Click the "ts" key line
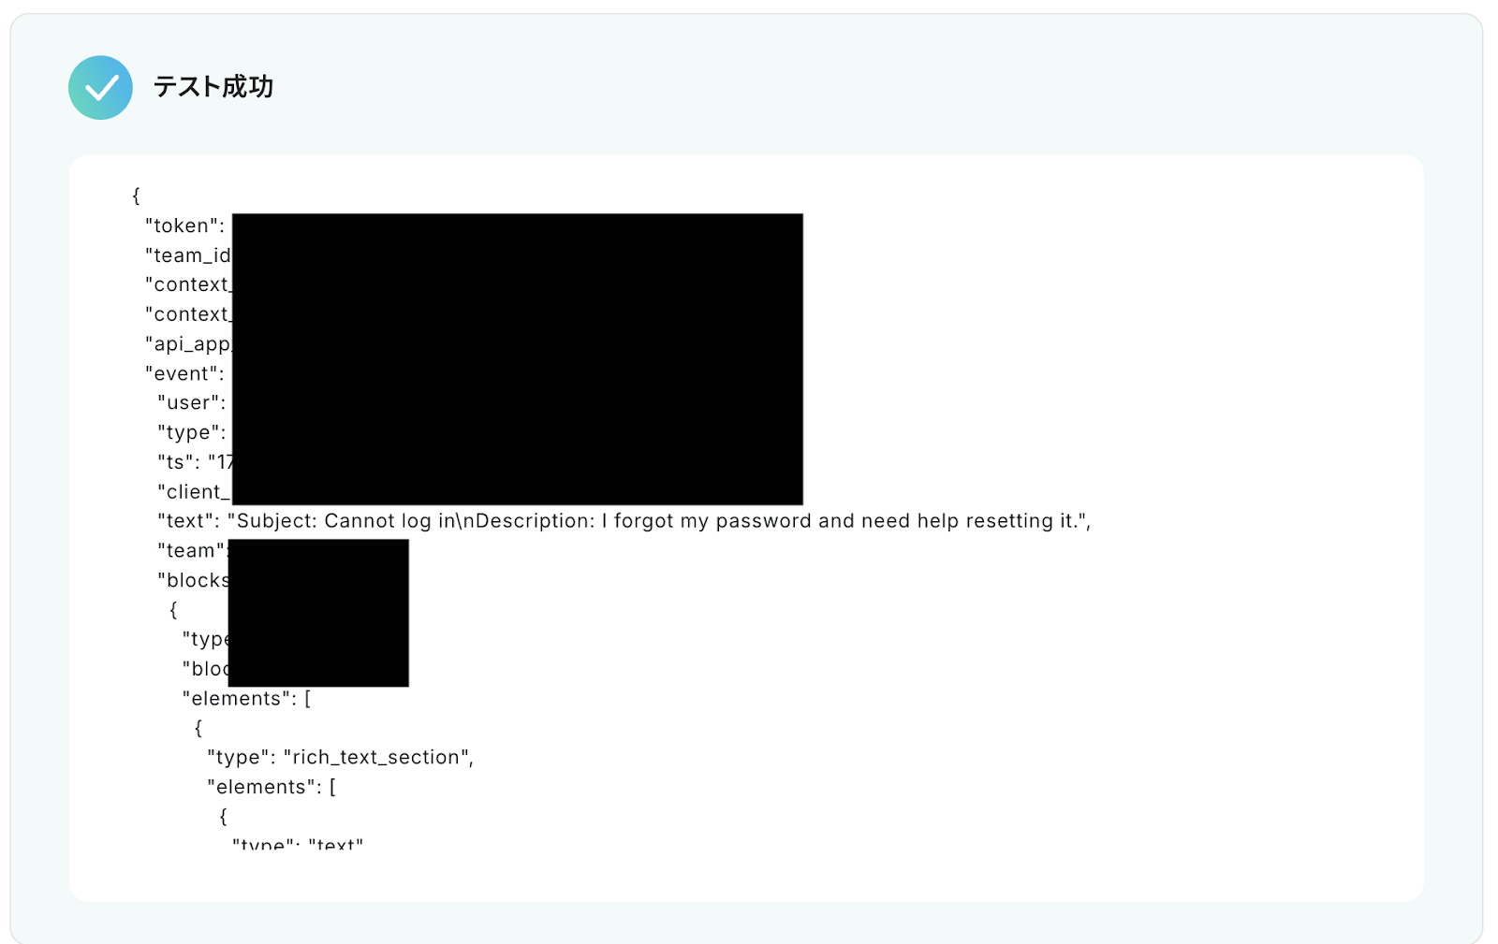 pyautogui.click(x=196, y=462)
